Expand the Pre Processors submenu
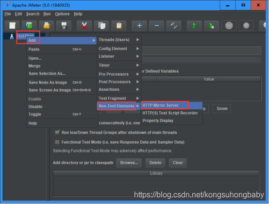 [x=119, y=74]
